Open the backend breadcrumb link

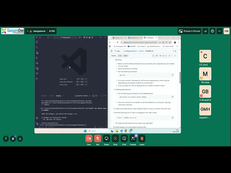click(141, 51)
